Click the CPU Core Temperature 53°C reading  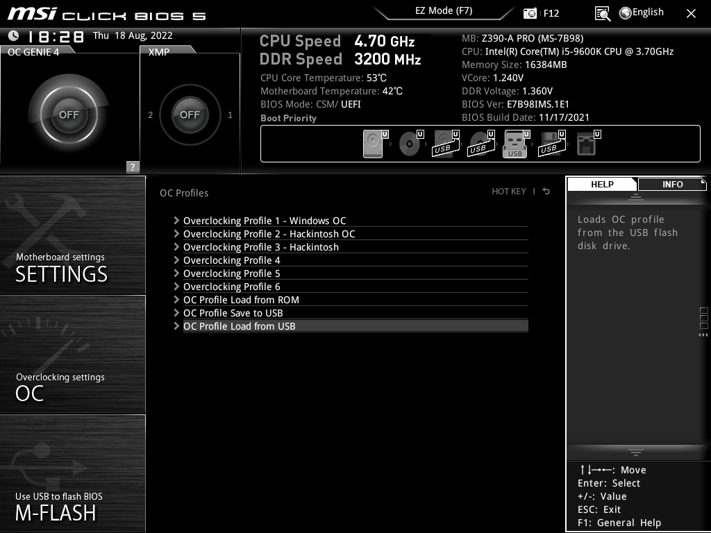pyautogui.click(x=324, y=78)
